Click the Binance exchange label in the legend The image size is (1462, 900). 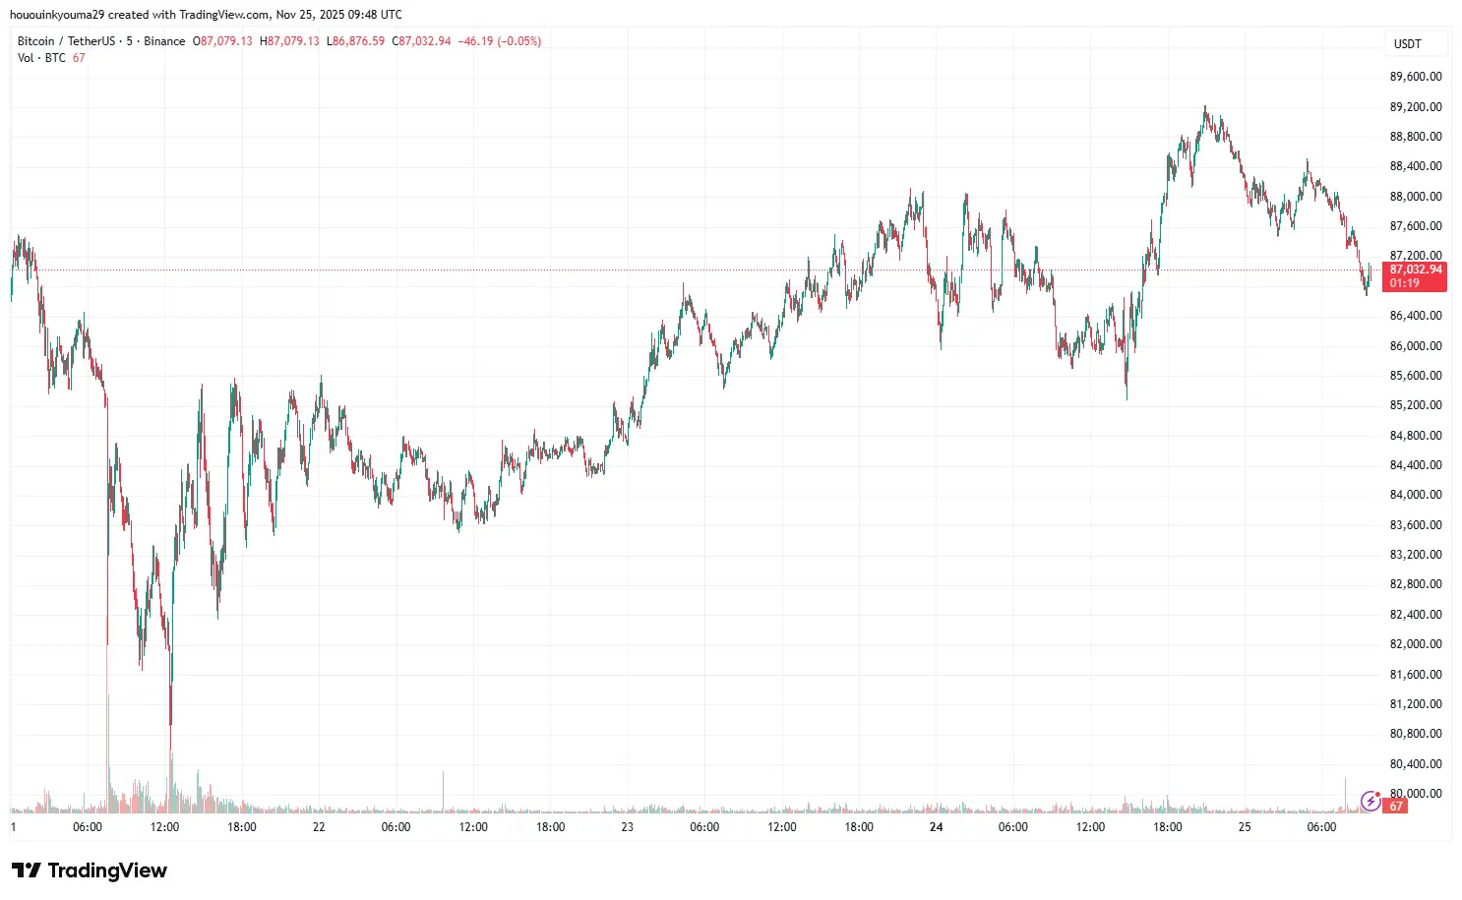click(x=164, y=41)
